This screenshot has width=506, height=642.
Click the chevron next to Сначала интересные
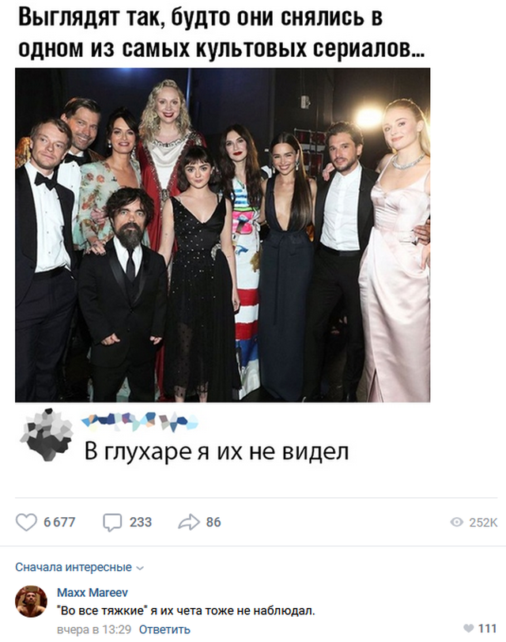(140, 568)
